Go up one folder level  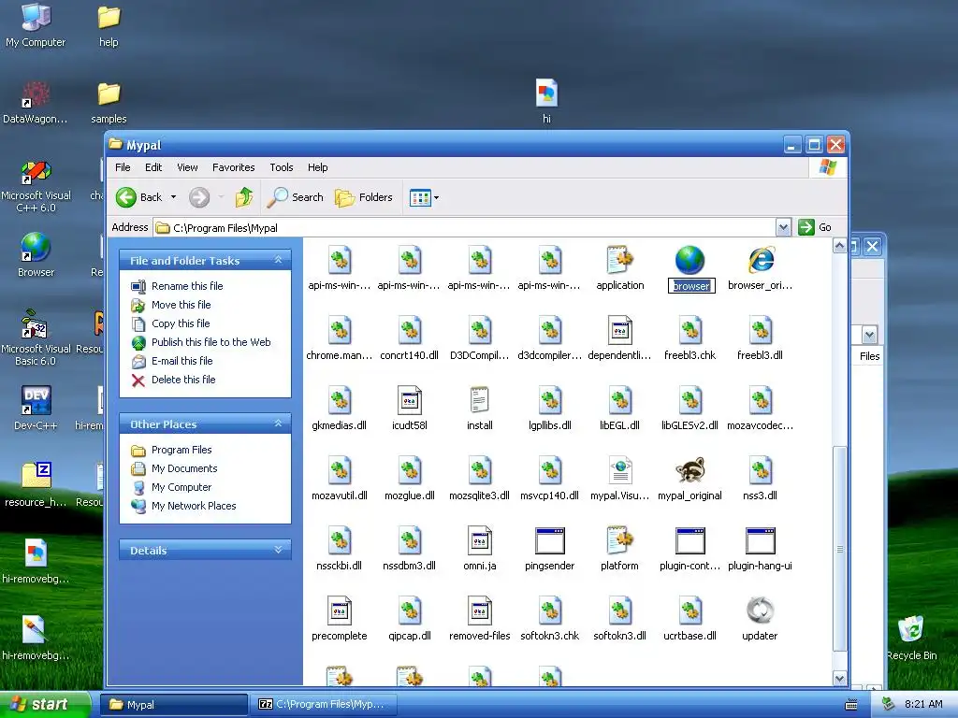click(x=244, y=197)
